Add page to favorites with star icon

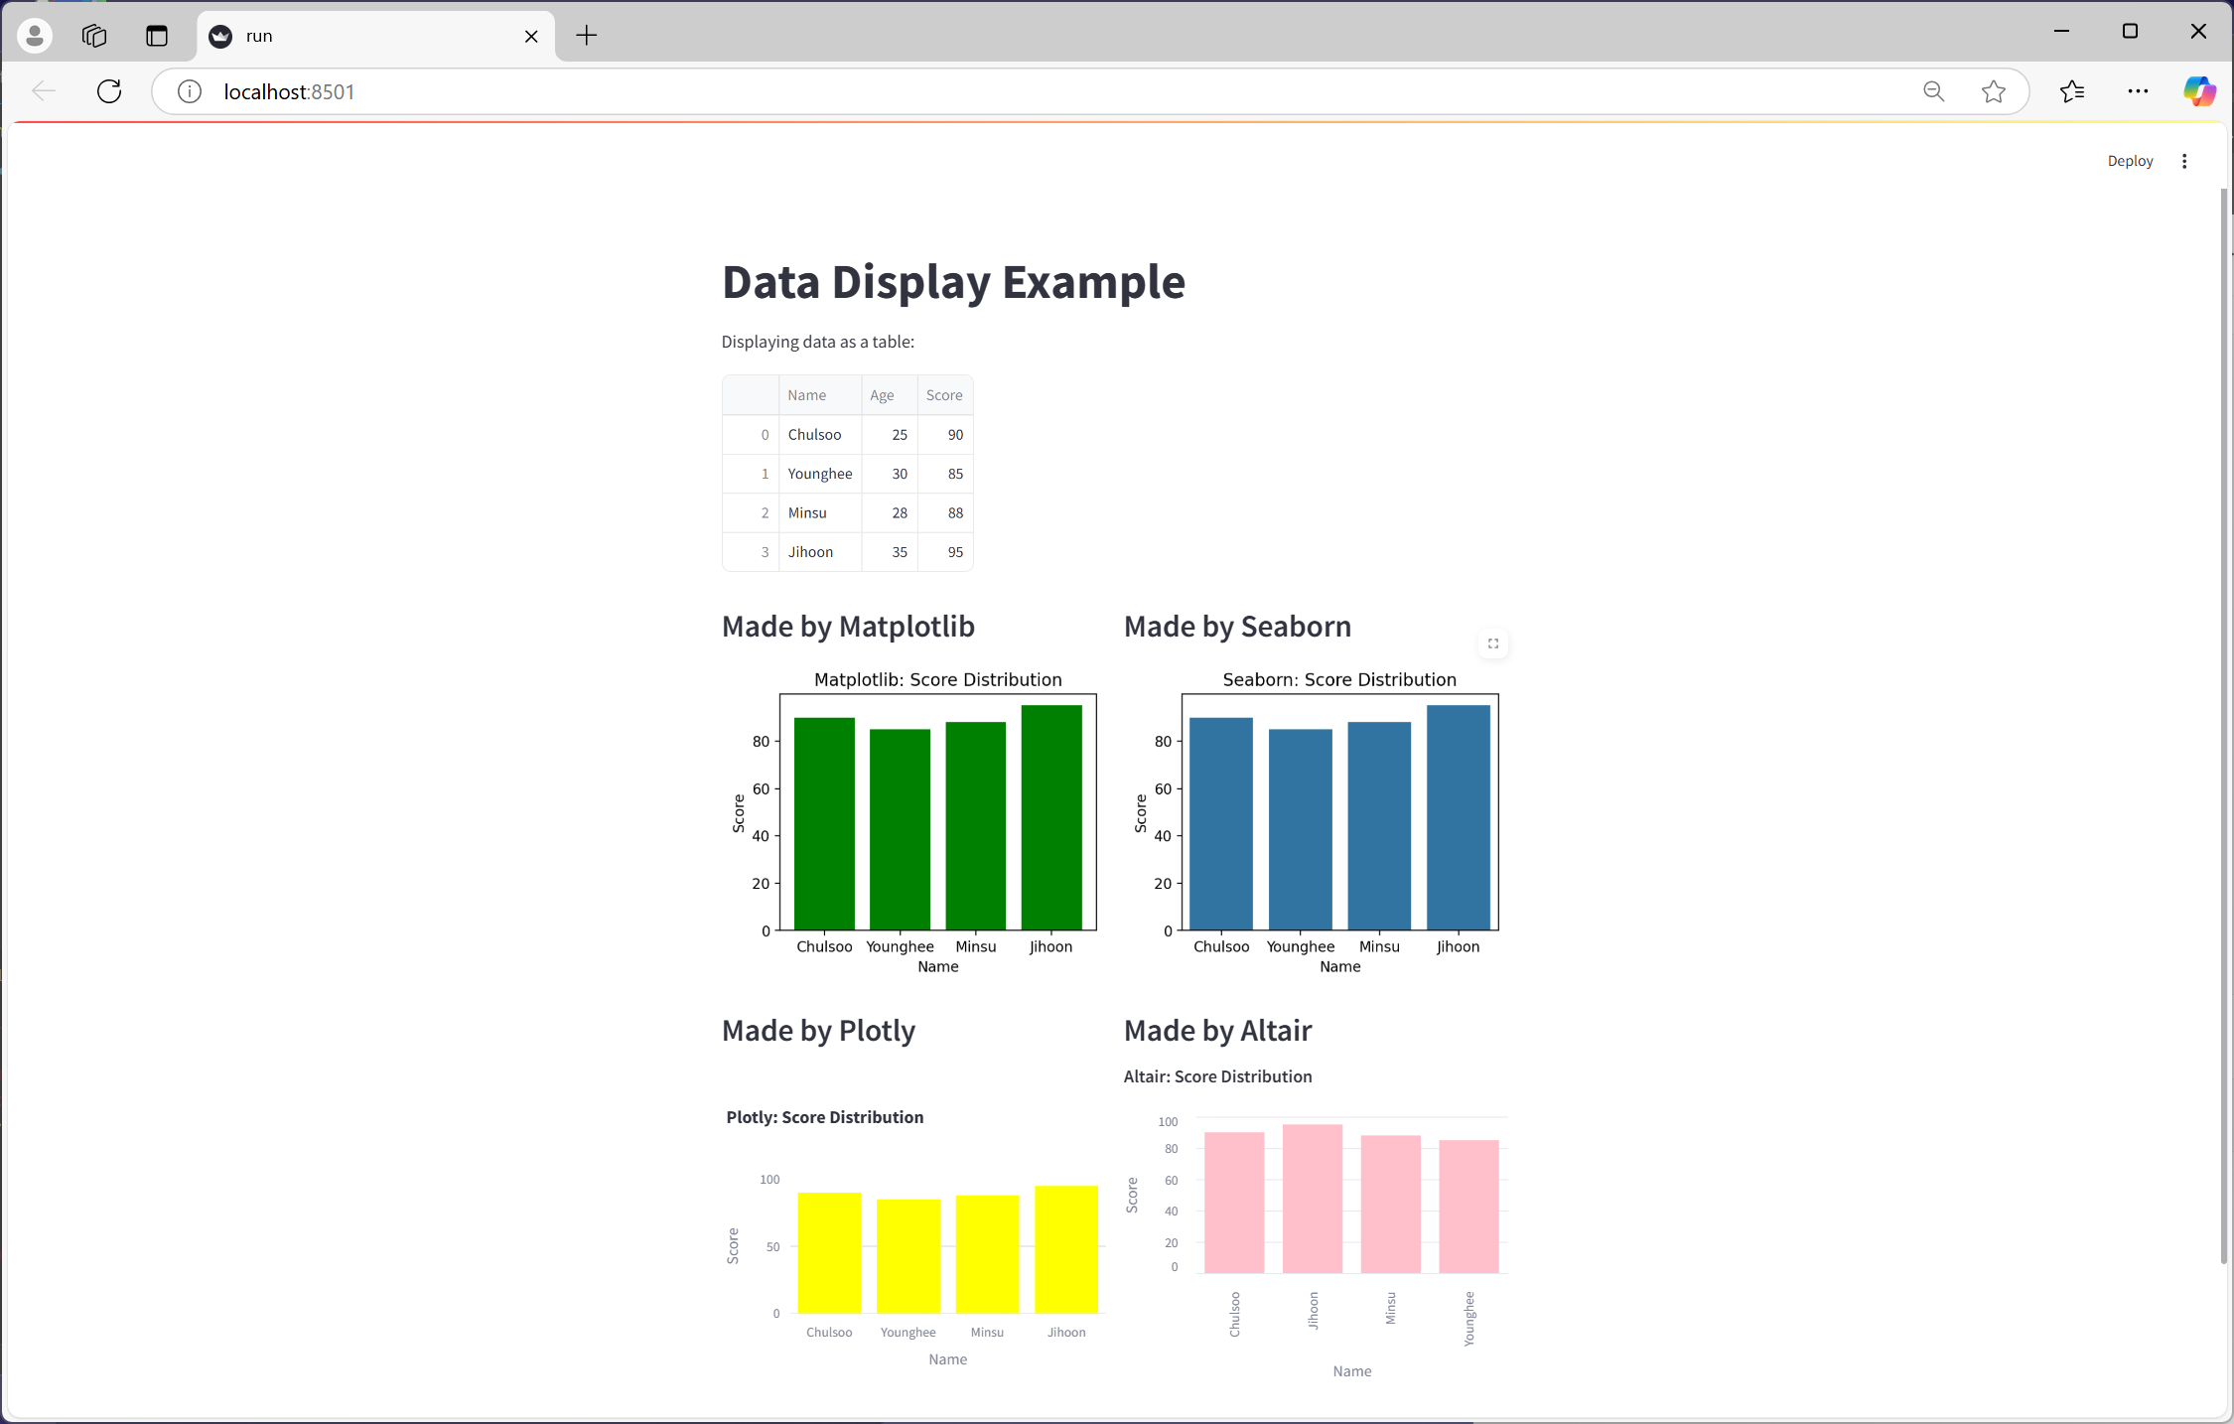[x=1993, y=91]
